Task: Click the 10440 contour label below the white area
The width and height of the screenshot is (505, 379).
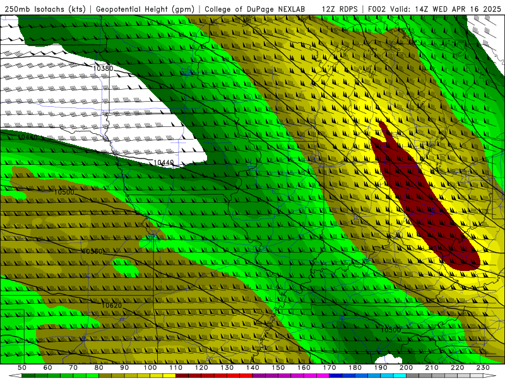Action: pos(163,162)
